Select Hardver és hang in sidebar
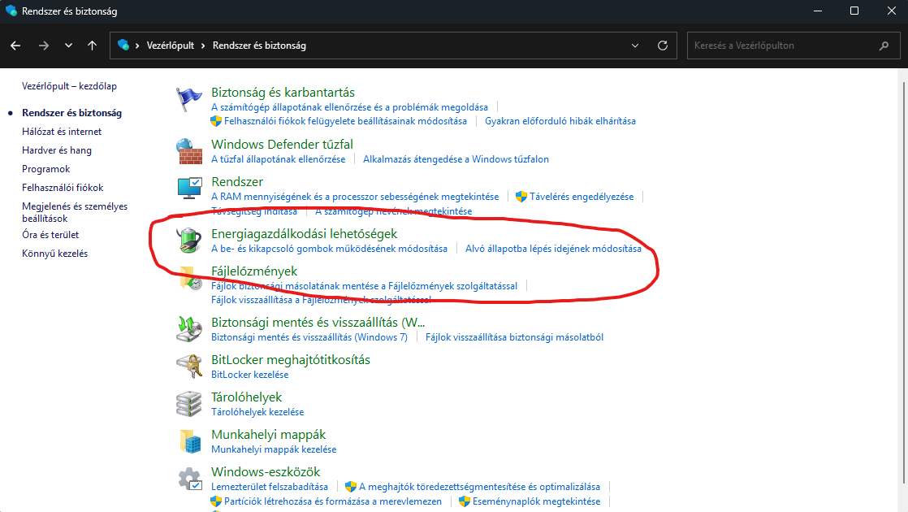 click(x=57, y=150)
